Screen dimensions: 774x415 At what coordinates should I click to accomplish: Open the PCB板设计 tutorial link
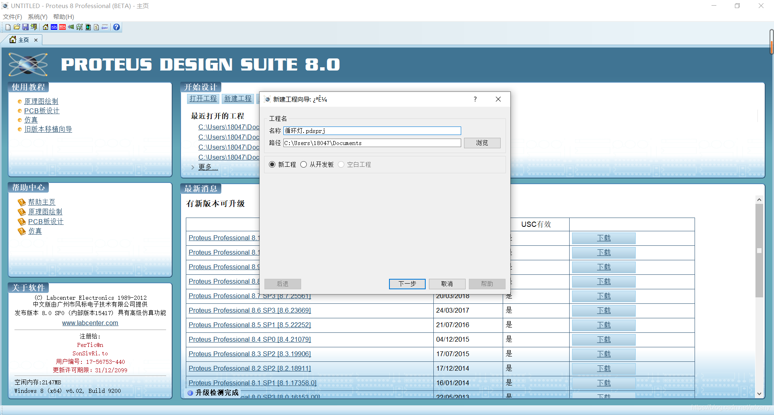(x=42, y=111)
